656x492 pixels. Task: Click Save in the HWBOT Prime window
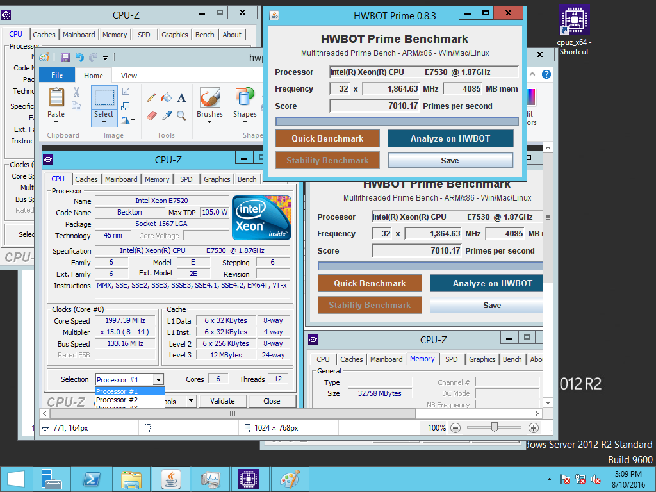pos(450,160)
